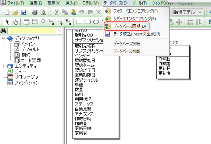Image resolution: width=211 pixels, height=144 pixels.
Task: Collapse the ディクショナリ tree node
Action: point(3,38)
